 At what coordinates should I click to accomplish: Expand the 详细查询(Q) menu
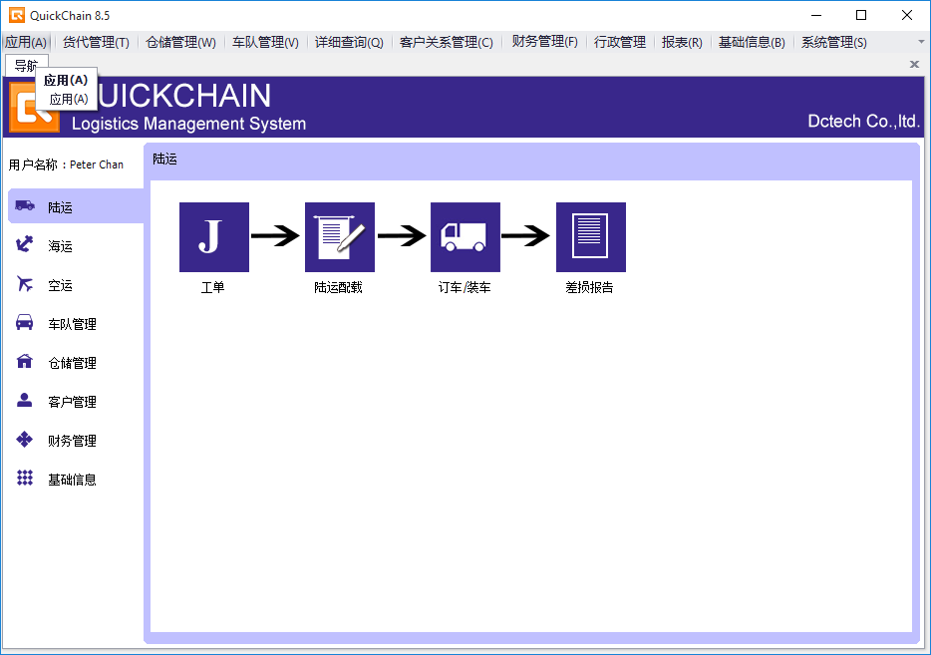pyautogui.click(x=349, y=42)
